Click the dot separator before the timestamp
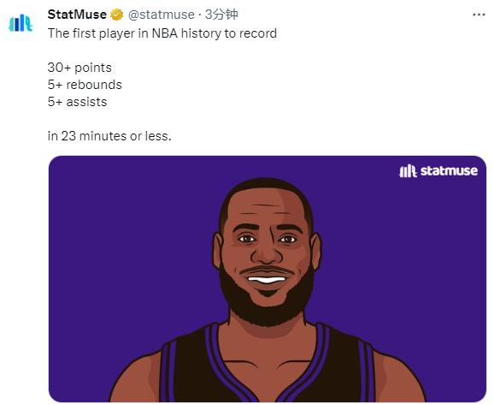The image size is (494, 404). [x=200, y=15]
